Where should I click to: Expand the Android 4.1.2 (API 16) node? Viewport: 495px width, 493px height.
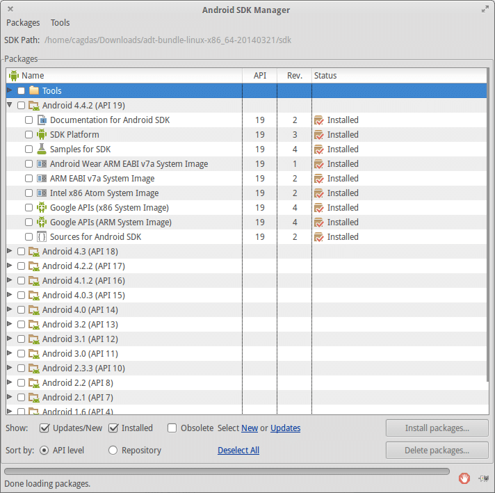pyautogui.click(x=10, y=280)
